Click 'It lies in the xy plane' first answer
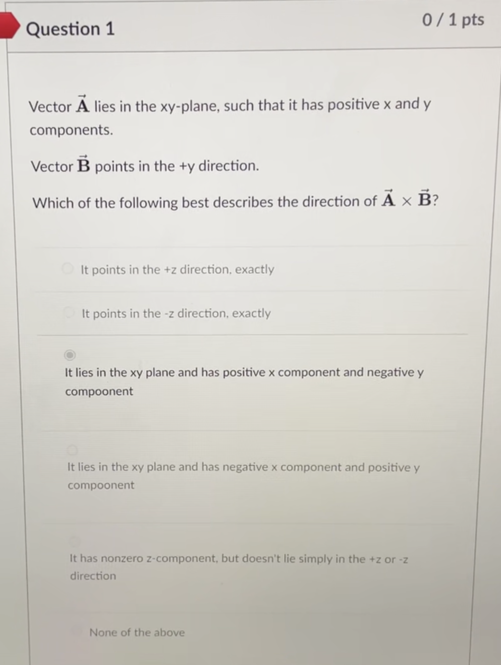Image resolution: width=501 pixels, height=665 pixels. (244, 372)
